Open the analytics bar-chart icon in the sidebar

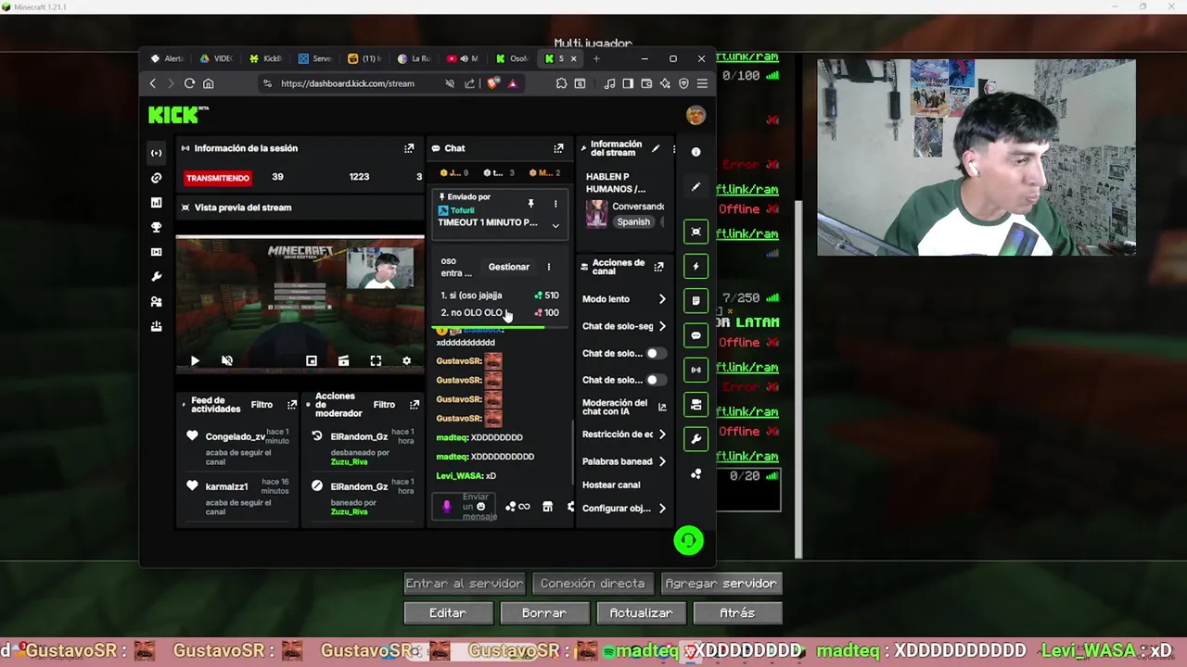coord(156,202)
